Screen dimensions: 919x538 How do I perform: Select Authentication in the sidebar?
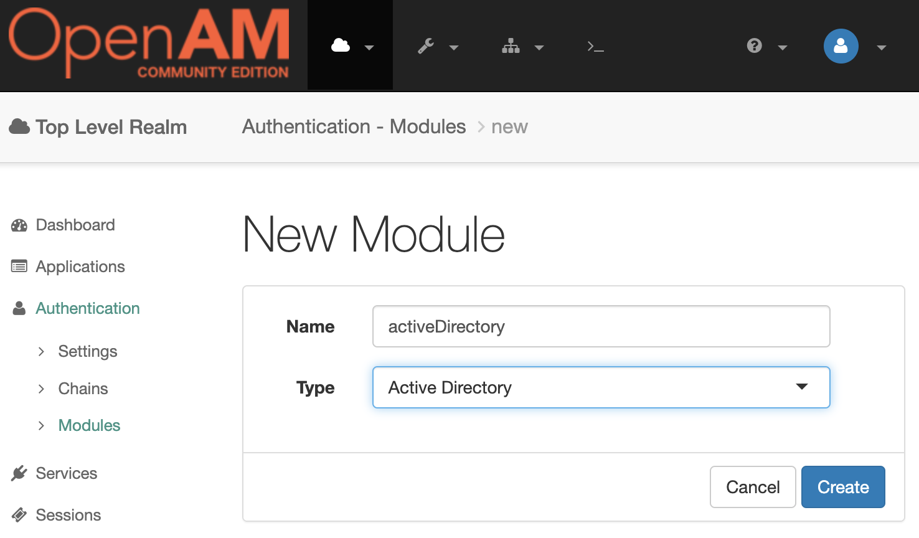coord(88,308)
